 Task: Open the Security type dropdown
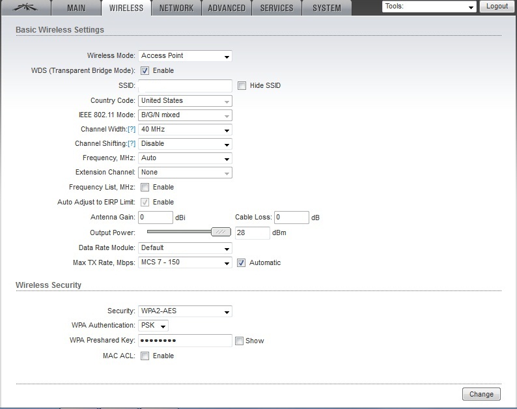click(x=185, y=312)
